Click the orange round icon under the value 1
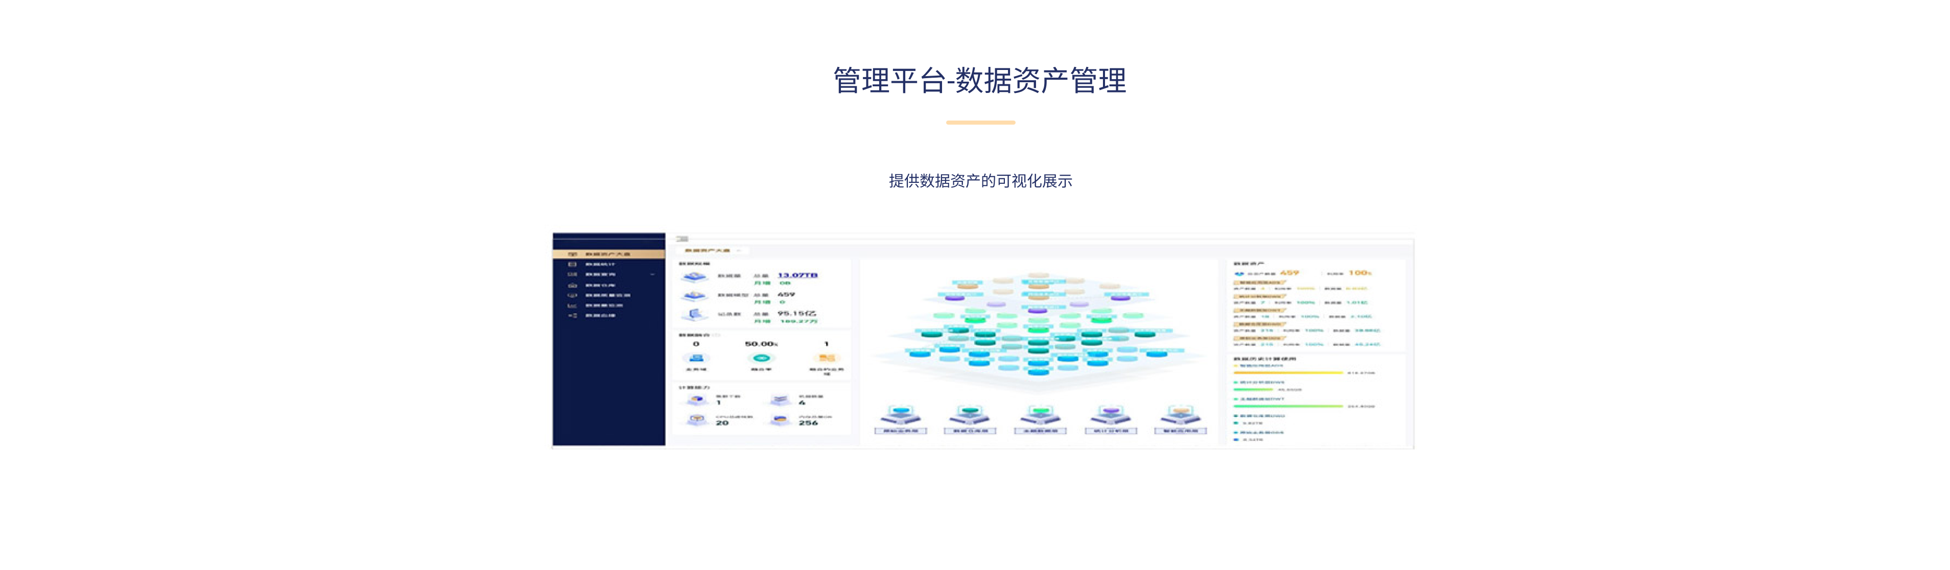The height and width of the screenshot is (570, 1950). [827, 358]
